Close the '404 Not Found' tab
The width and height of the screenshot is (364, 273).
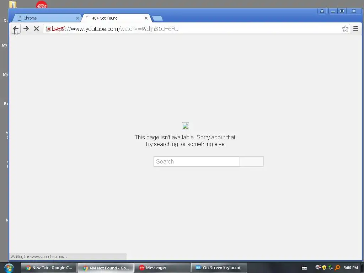(146, 18)
